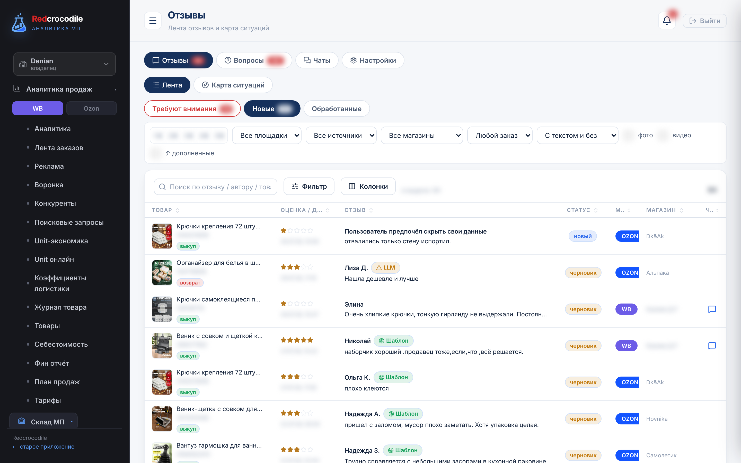Click the LLM warning badge on Лиза Д.

tap(385, 268)
